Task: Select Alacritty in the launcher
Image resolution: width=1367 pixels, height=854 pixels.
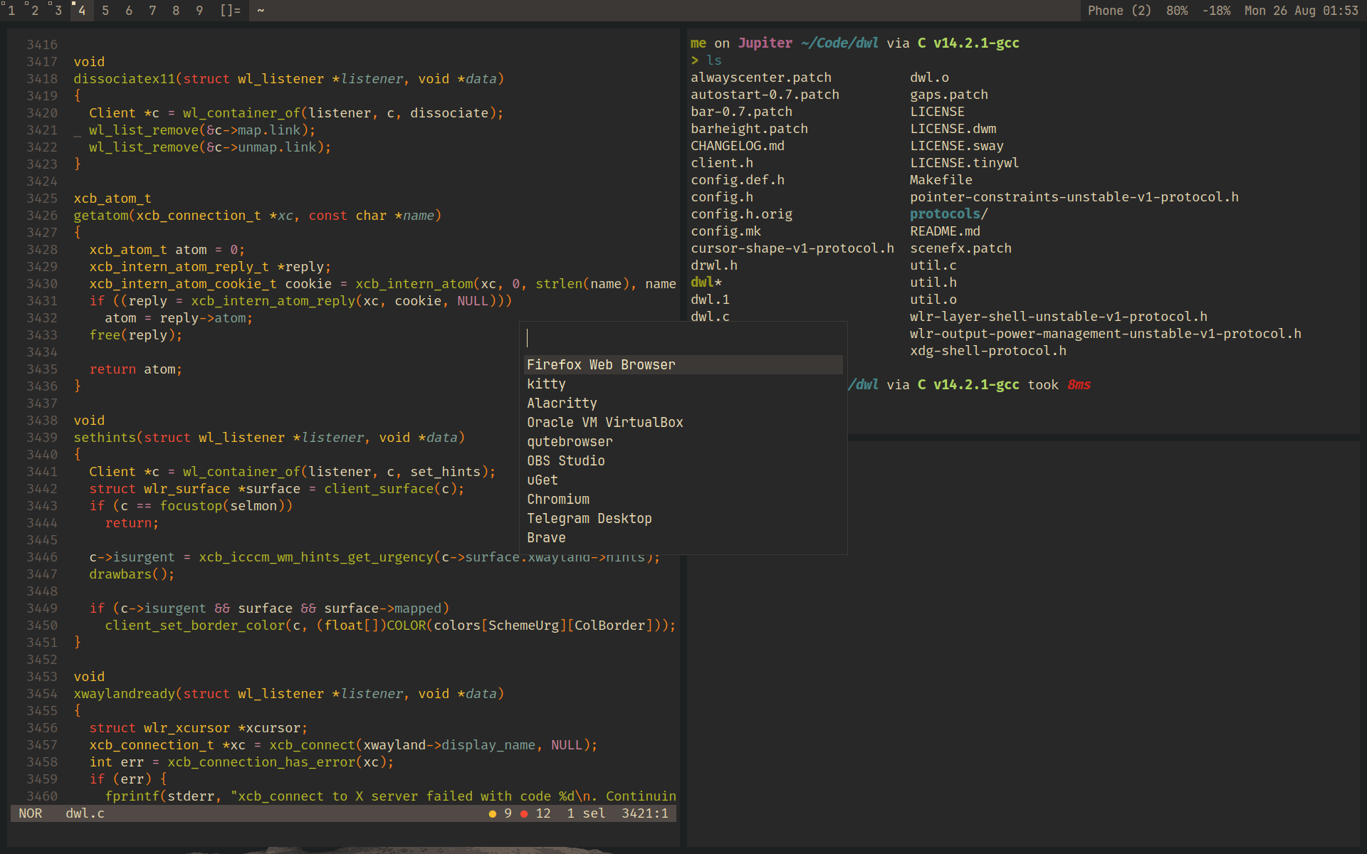Action: coord(683,404)
